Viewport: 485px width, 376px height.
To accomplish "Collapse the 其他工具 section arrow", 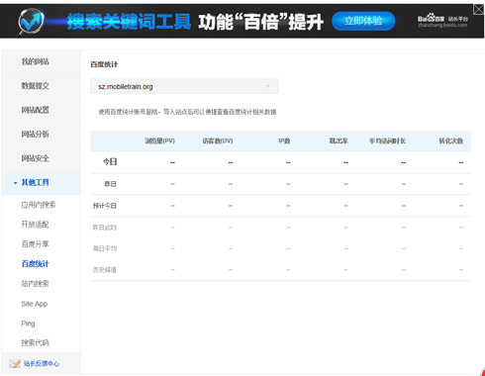I will tap(15, 183).
